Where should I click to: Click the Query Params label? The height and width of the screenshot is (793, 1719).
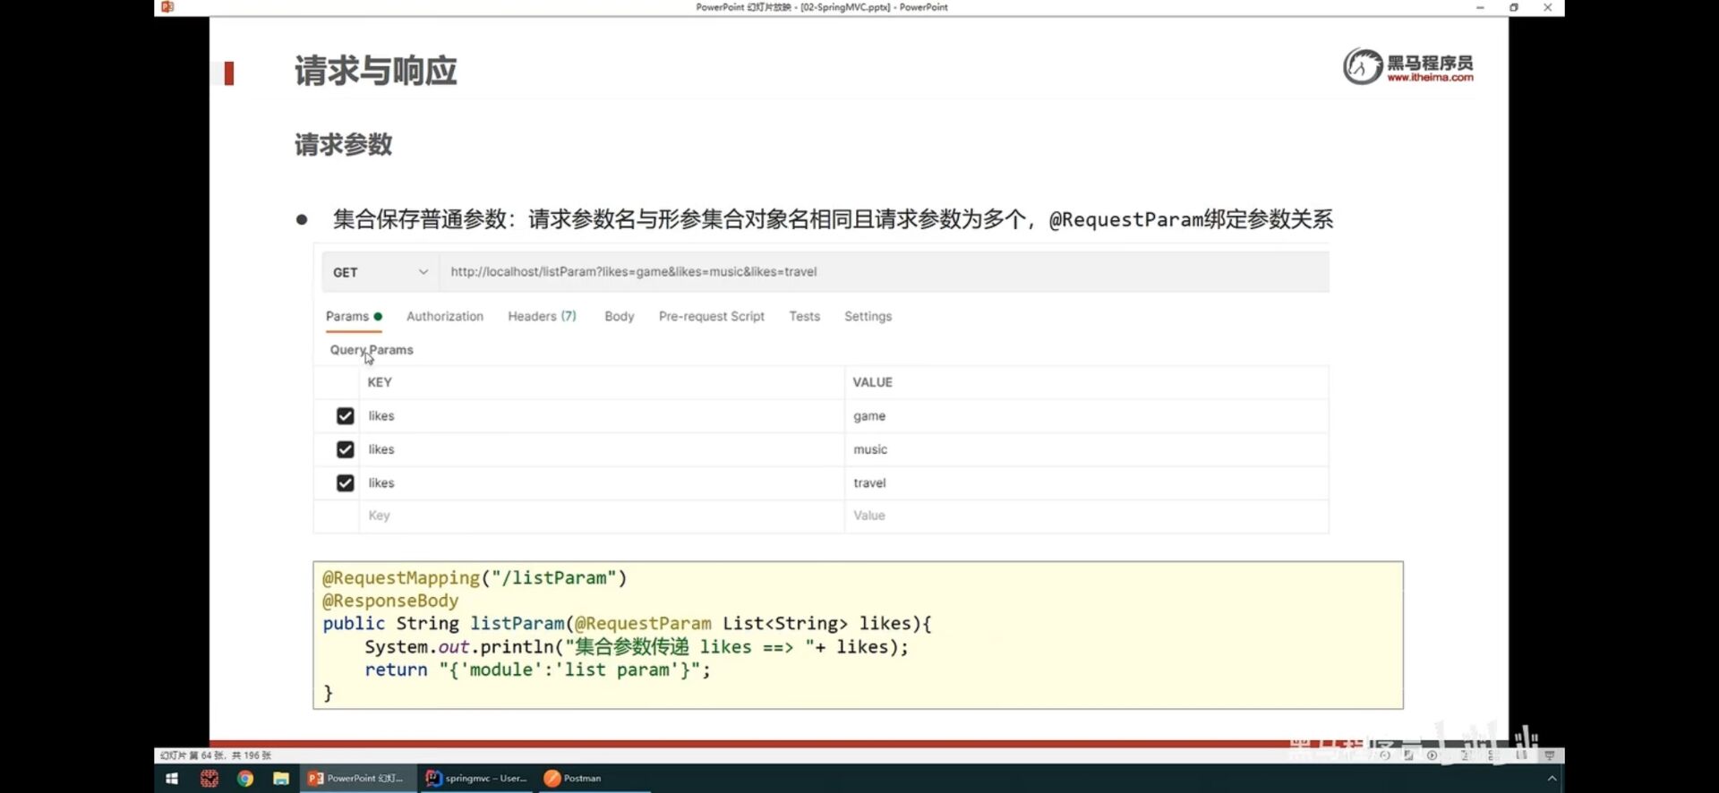coord(372,350)
